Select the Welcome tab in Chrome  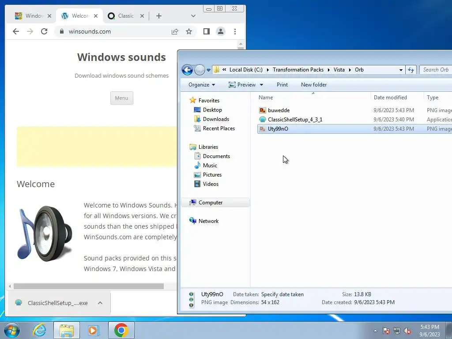79,16
